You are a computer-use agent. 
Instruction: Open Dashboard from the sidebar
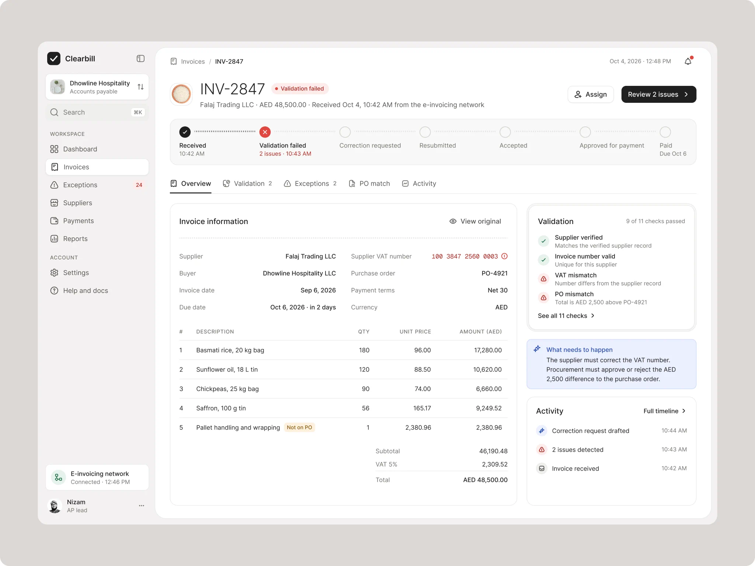tap(97, 149)
